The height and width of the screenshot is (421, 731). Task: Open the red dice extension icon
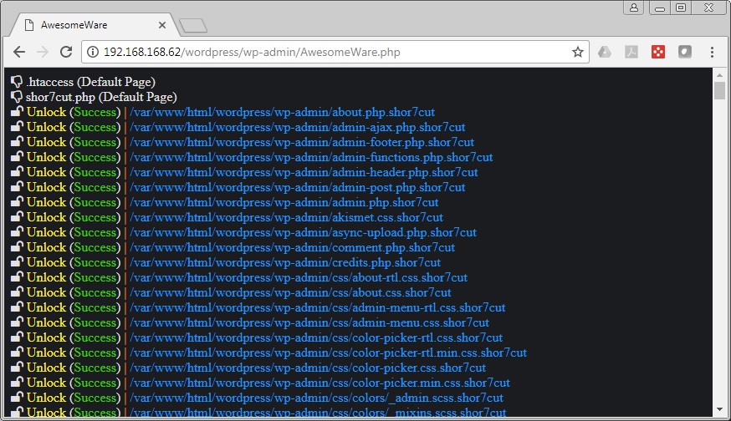[x=657, y=52]
